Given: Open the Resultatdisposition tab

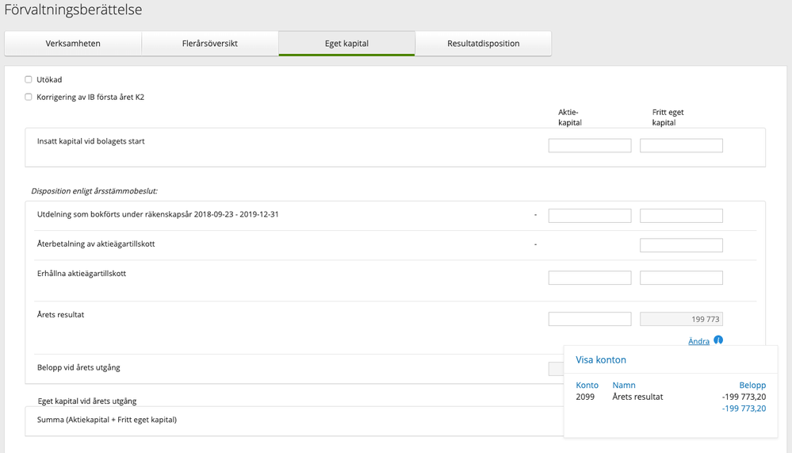Looking at the screenshot, I should coord(484,44).
